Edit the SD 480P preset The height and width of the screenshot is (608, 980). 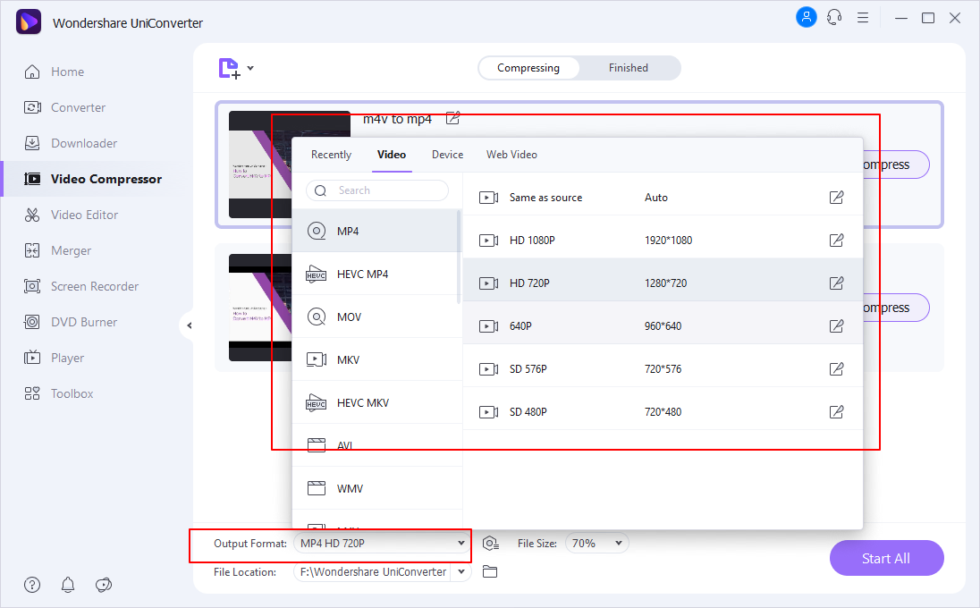pyautogui.click(x=836, y=412)
